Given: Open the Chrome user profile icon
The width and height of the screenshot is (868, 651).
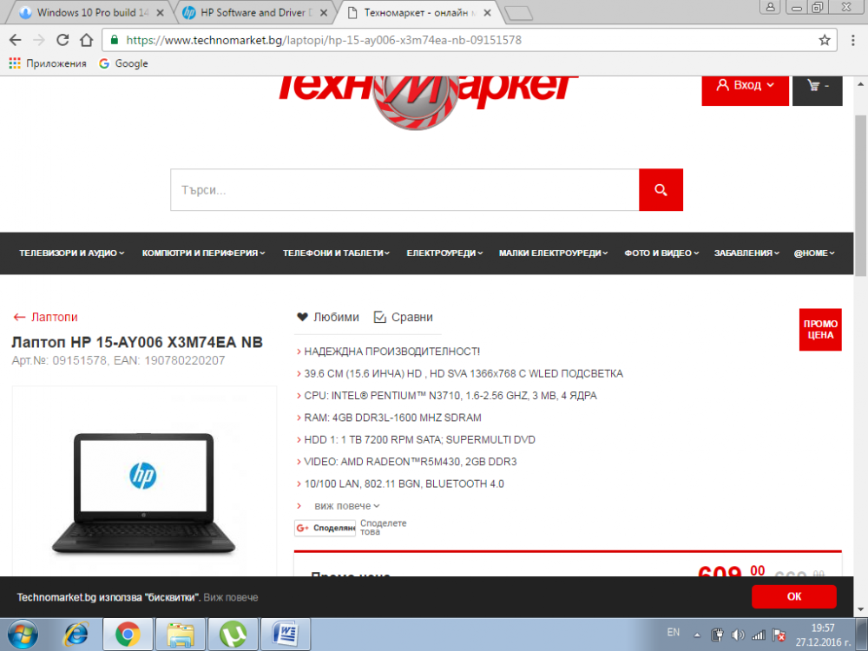Looking at the screenshot, I should point(770,7).
